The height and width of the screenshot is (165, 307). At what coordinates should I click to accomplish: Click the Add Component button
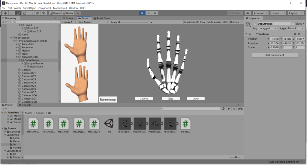pos(275,55)
